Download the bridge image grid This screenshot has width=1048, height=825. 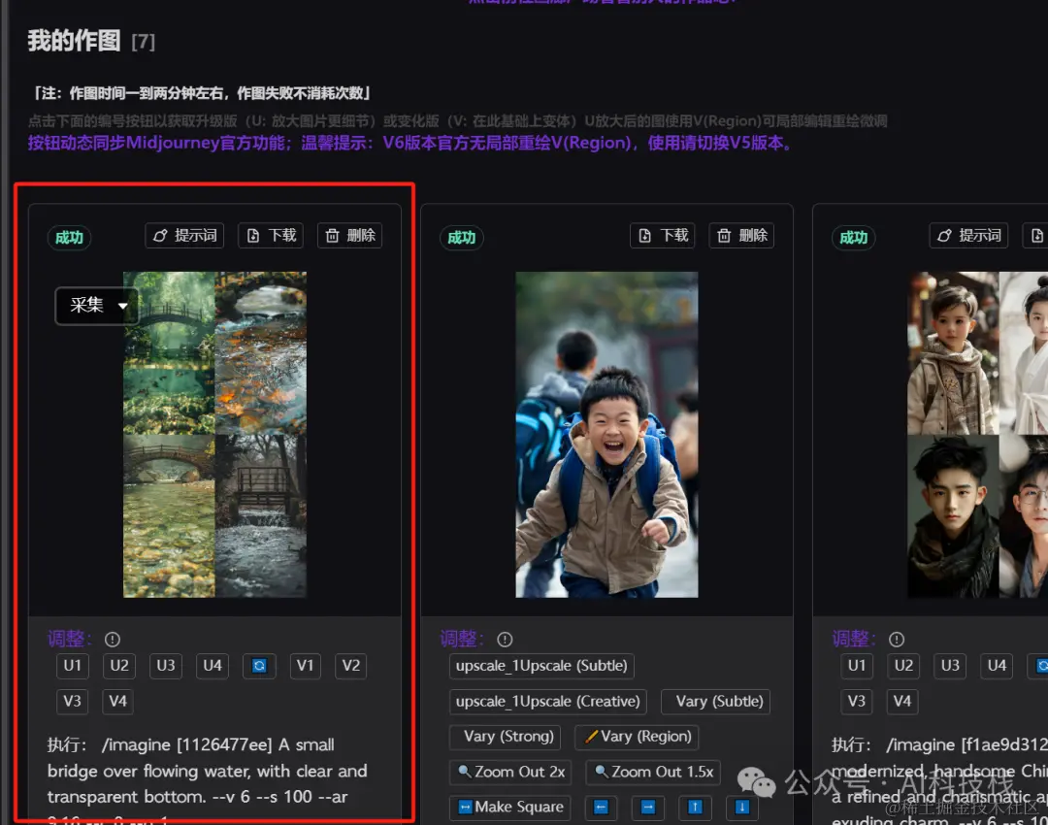click(x=271, y=235)
